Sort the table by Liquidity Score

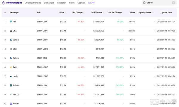pyautogui.click(x=154, y=12)
